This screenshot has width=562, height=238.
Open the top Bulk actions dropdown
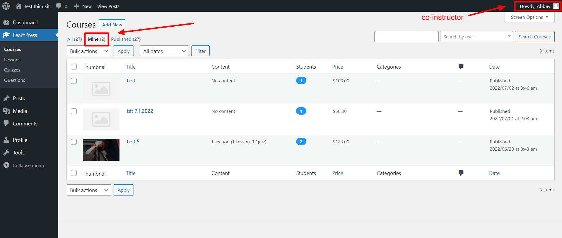[89, 51]
